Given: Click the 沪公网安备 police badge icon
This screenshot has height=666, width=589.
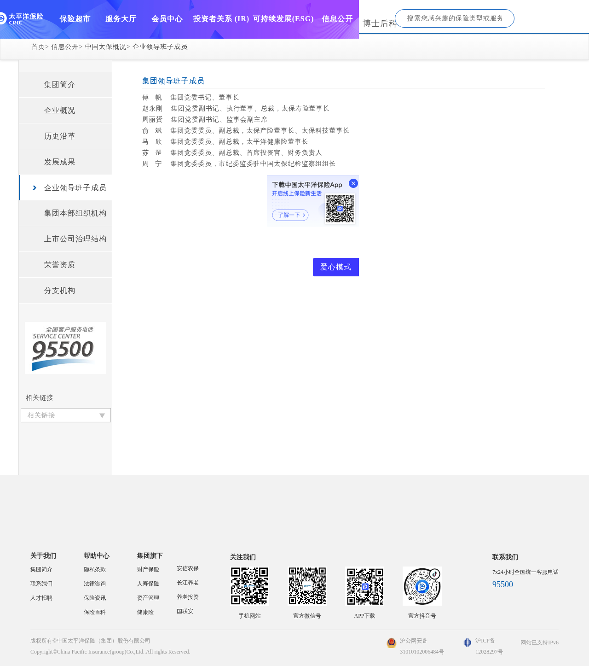Looking at the screenshot, I should (x=391, y=643).
